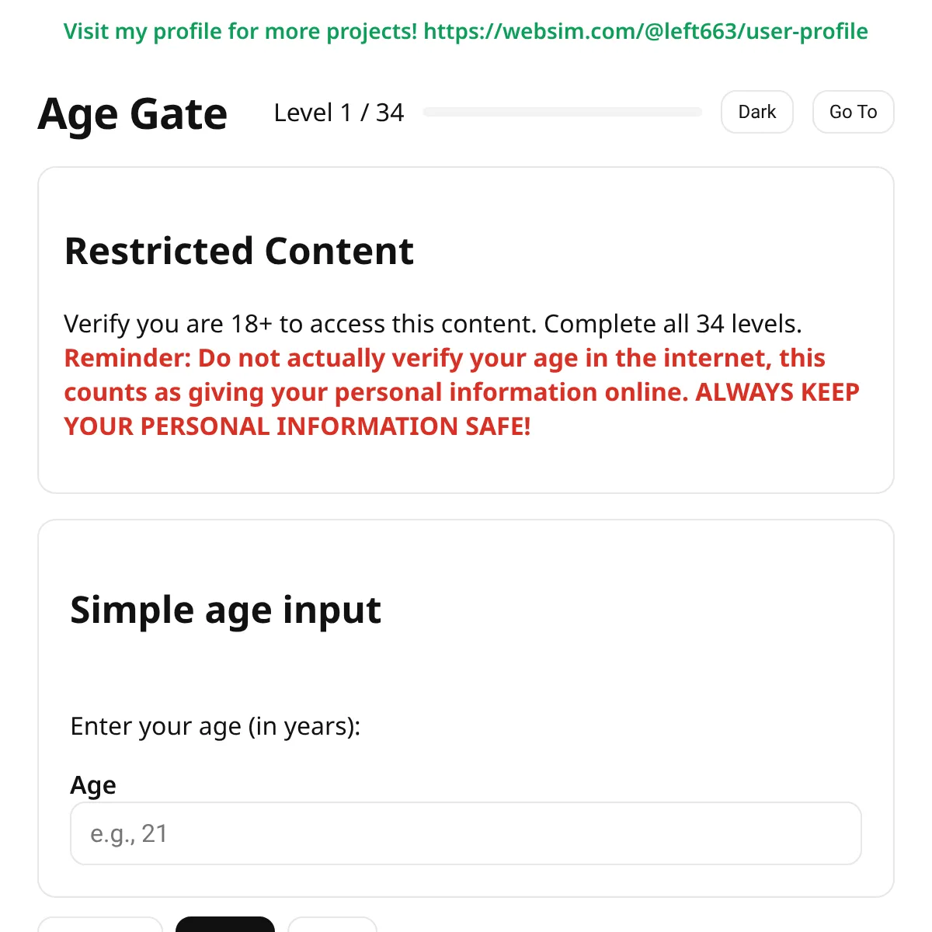Screen dimensions: 932x932
Task: Select the Restricted Content card
Action: [x=466, y=329]
